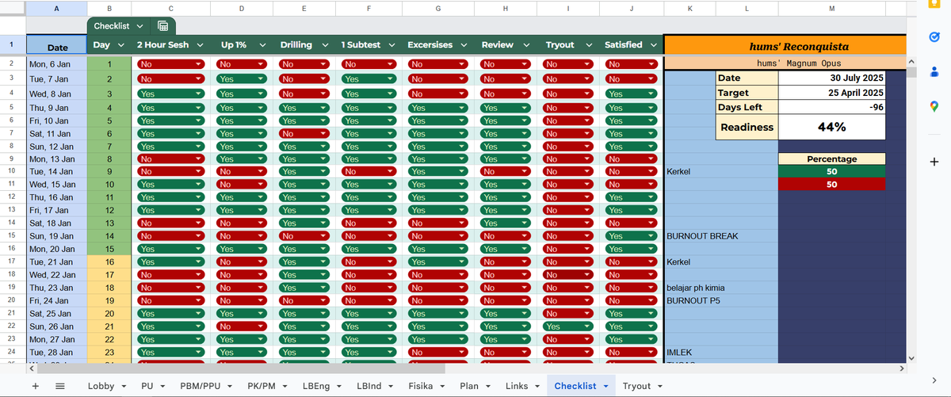Open Up 1% chip for Tue, 7 Jan
This screenshot has height=397, width=951.
[x=242, y=79]
